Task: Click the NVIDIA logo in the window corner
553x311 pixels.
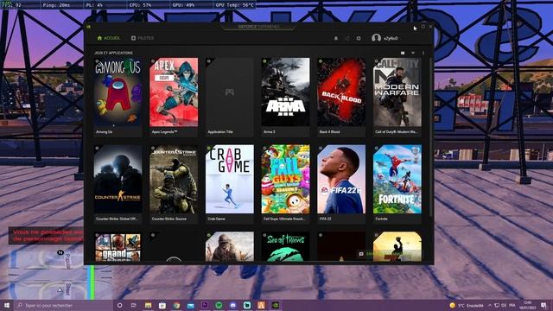Action: [x=88, y=27]
